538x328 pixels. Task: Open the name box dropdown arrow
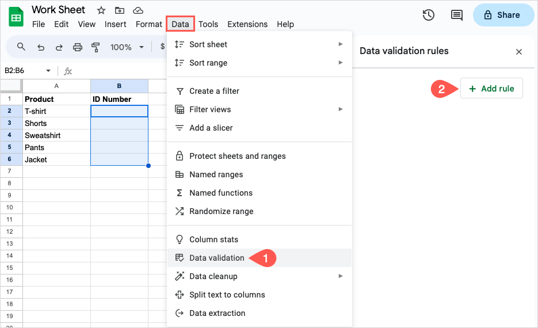click(48, 71)
